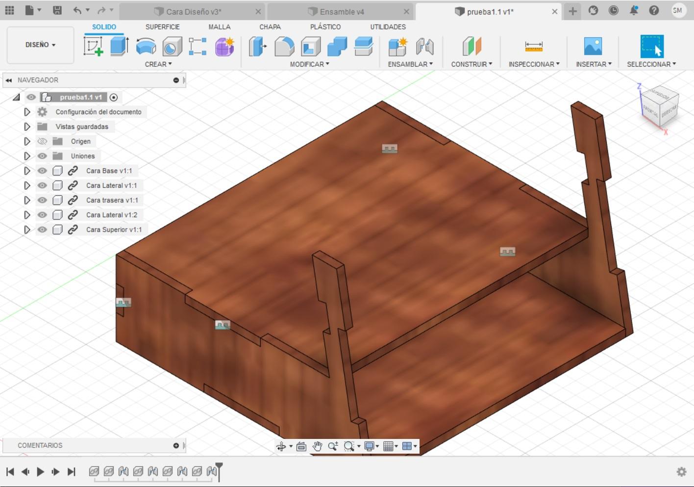Click the Fillet tool in Modificar
This screenshot has width=694, height=487.
284,47
